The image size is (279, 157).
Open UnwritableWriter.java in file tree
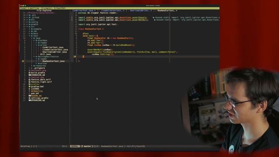(x=54, y=52)
